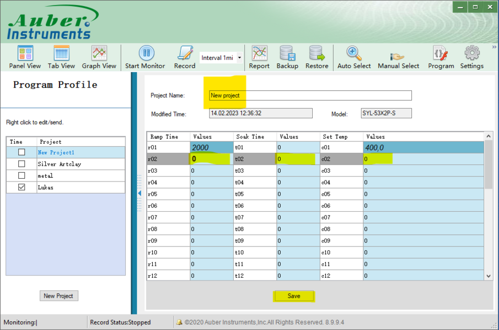The width and height of the screenshot is (499, 330).
Task: Click the Record toolbar icon
Action: (185, 57)
